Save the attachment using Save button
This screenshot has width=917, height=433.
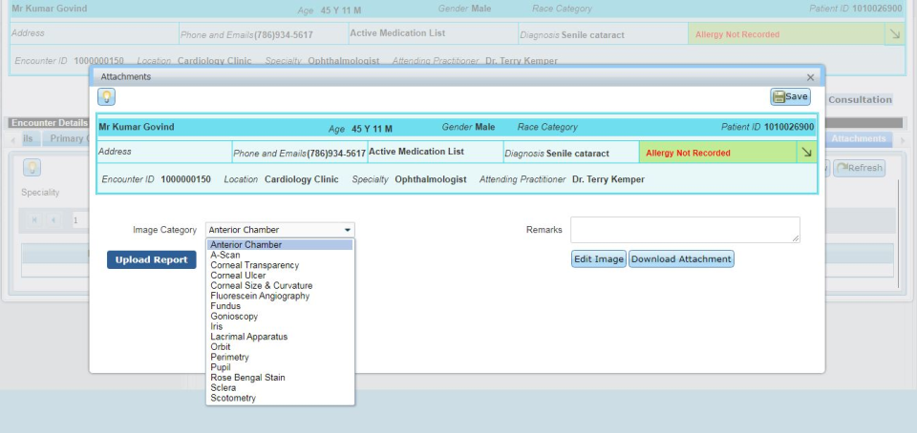[x=790, y=97]
